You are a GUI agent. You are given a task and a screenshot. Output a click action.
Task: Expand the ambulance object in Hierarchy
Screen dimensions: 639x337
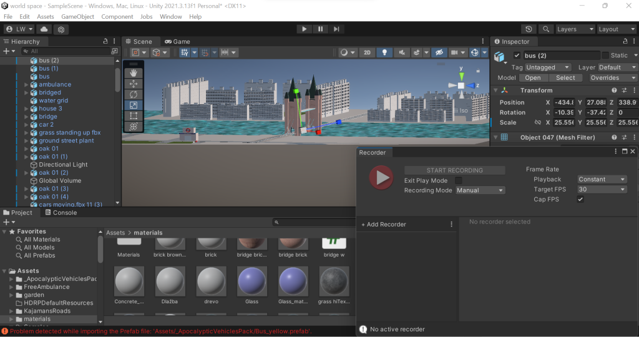tap(26, 85)
